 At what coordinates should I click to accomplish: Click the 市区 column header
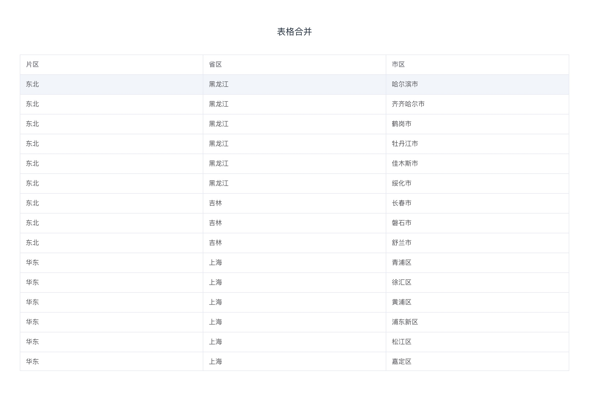pos(398,64)
